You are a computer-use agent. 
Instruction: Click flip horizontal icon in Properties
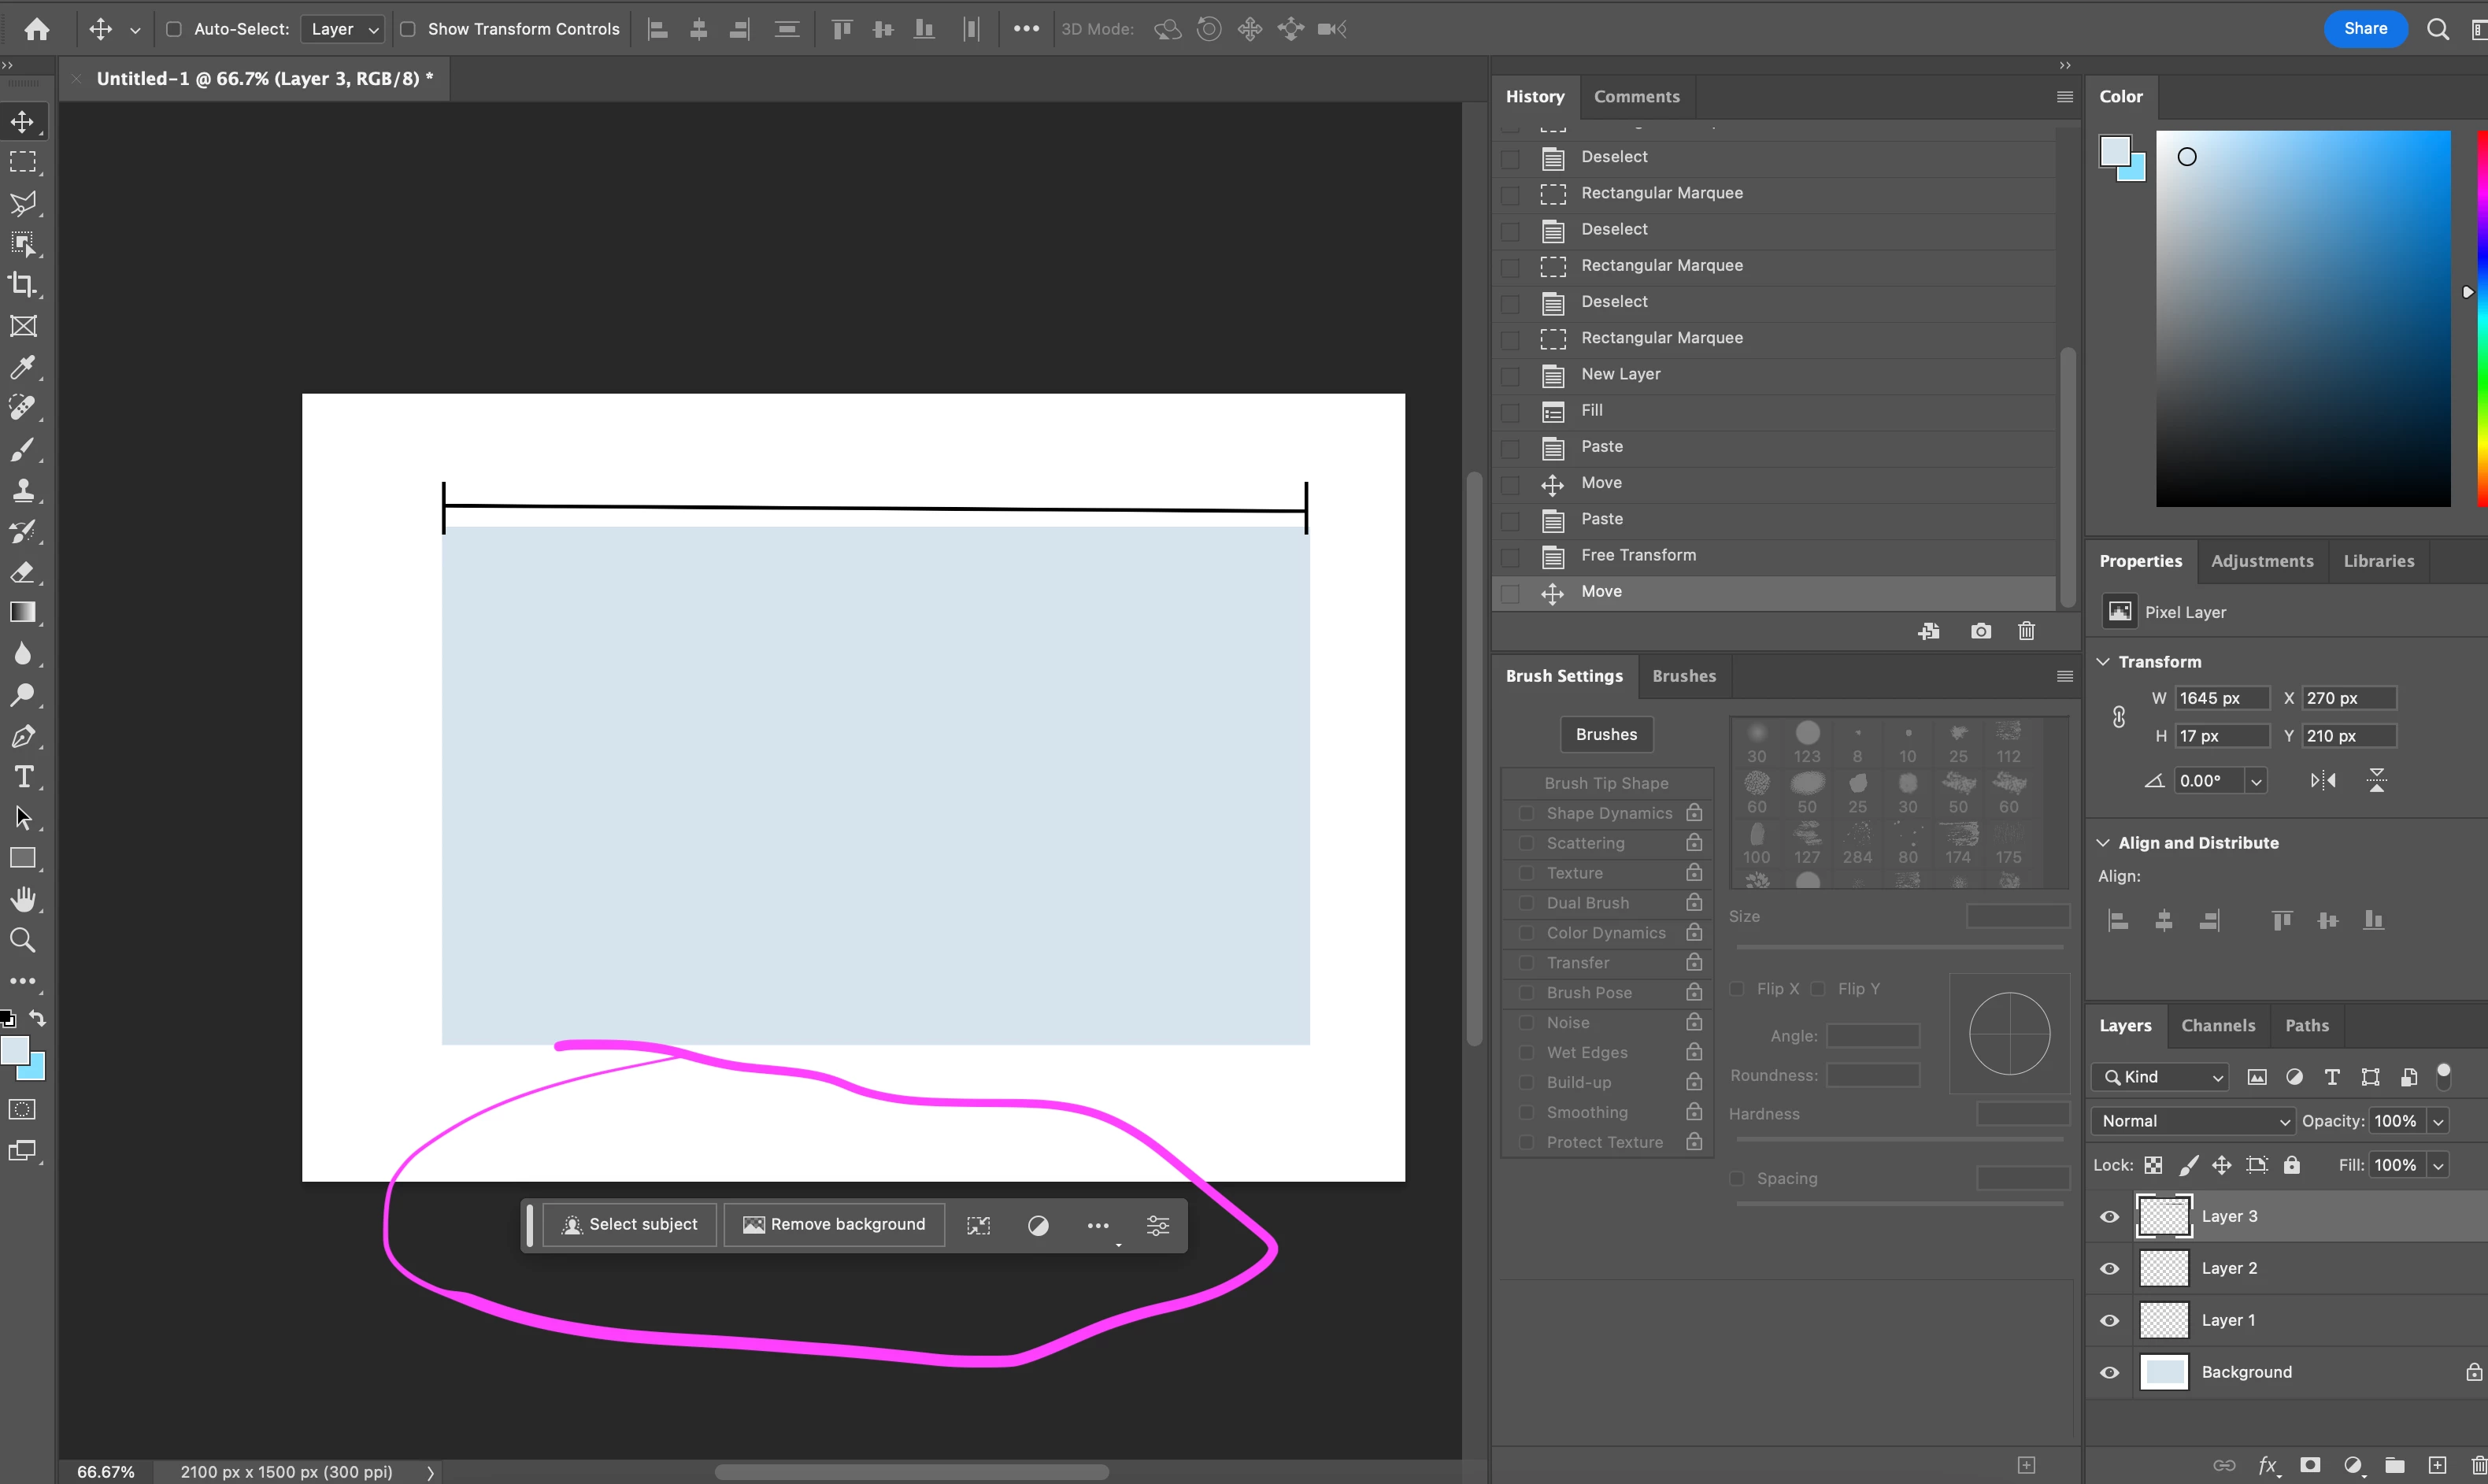2323,781
